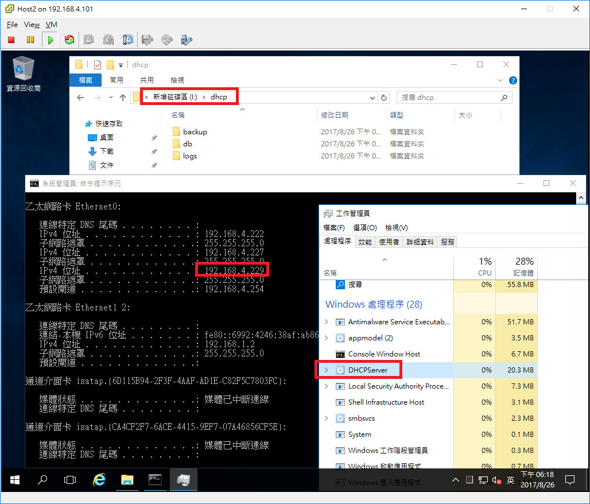Take a snapshot of the VM
The image size is (590, 504).
(89, 40)
